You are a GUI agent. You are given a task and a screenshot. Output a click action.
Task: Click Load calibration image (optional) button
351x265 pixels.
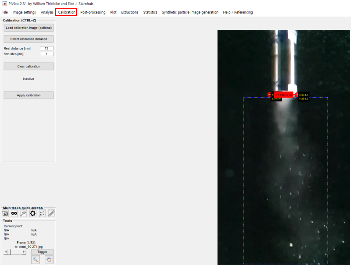(x=29, y=28)
